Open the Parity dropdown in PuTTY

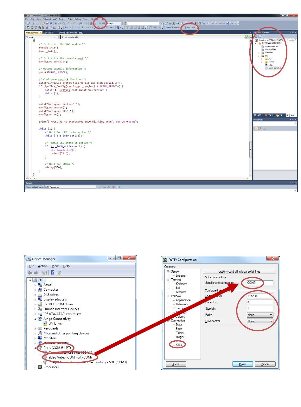[x=260, y=315]
